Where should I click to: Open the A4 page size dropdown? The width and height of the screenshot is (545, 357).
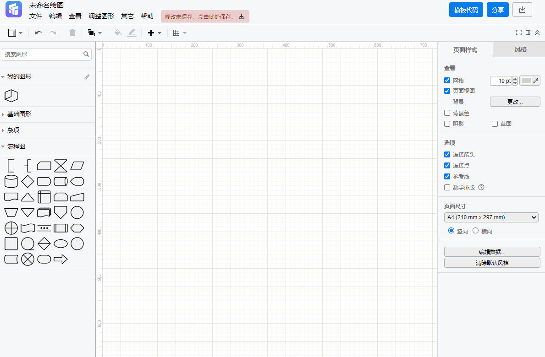click(491, 217)
